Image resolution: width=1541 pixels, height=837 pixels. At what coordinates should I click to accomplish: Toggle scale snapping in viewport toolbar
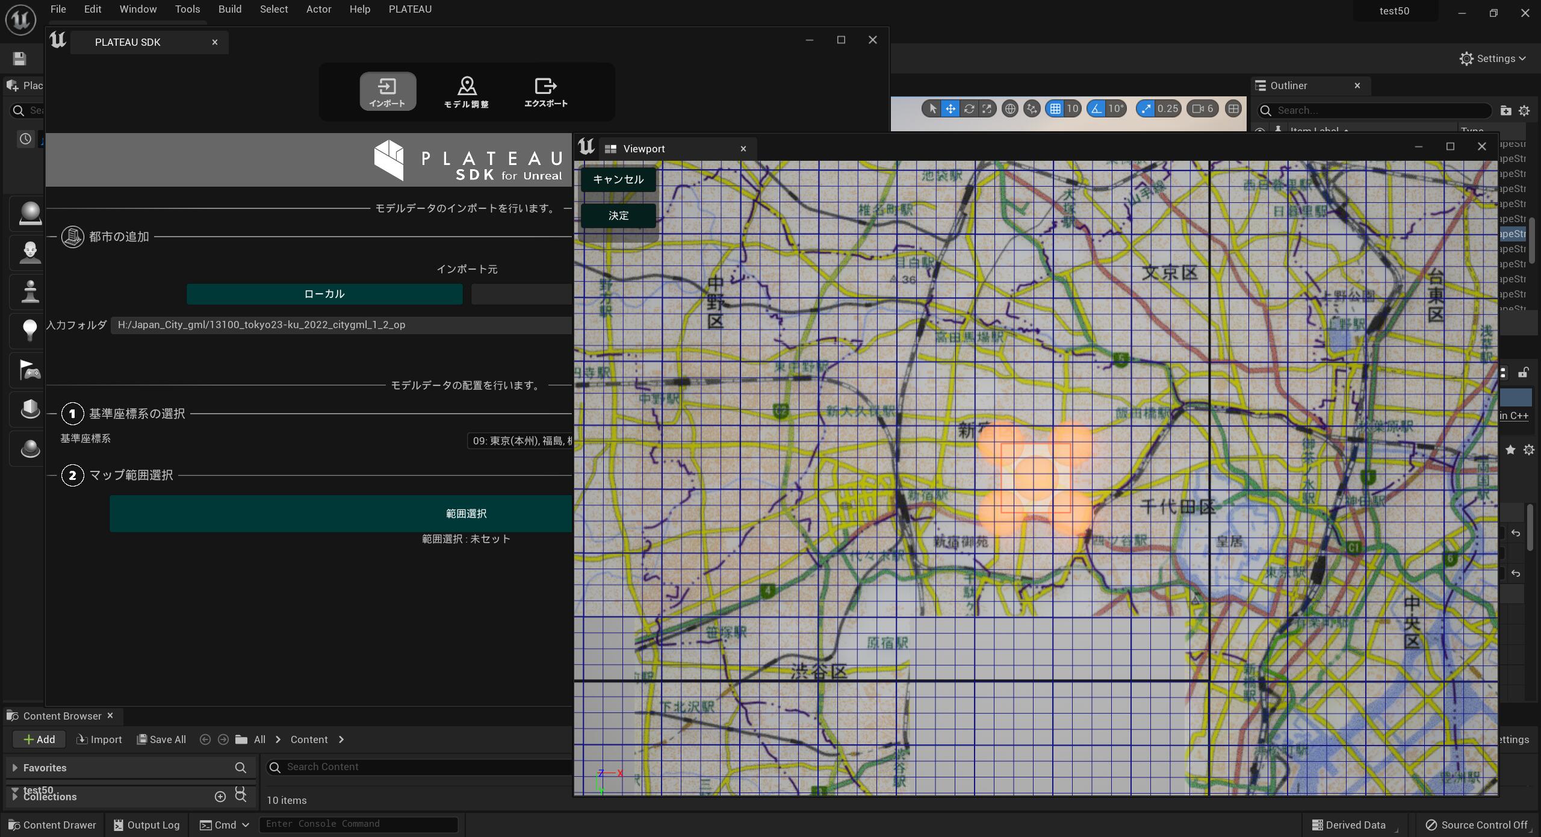click(x=1146, y=109)
